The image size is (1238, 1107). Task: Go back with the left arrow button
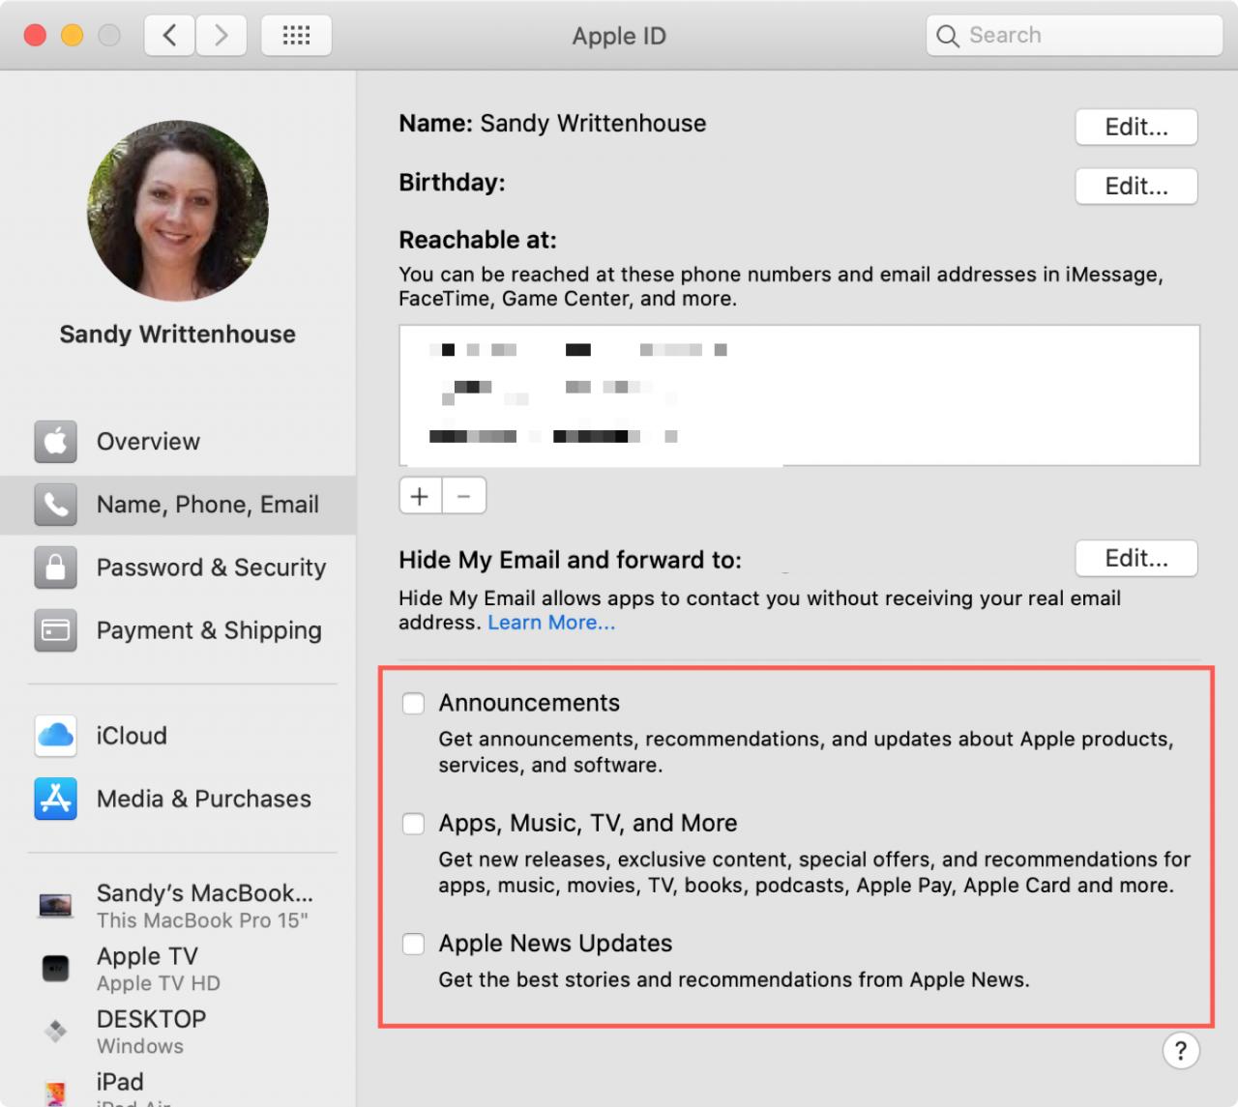[x=169, y=36]
